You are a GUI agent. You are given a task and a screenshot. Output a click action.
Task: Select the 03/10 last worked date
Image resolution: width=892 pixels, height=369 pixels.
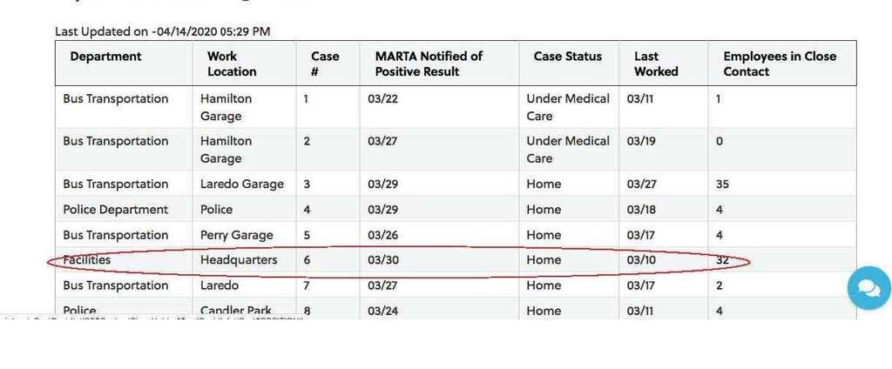pos(641,260)
